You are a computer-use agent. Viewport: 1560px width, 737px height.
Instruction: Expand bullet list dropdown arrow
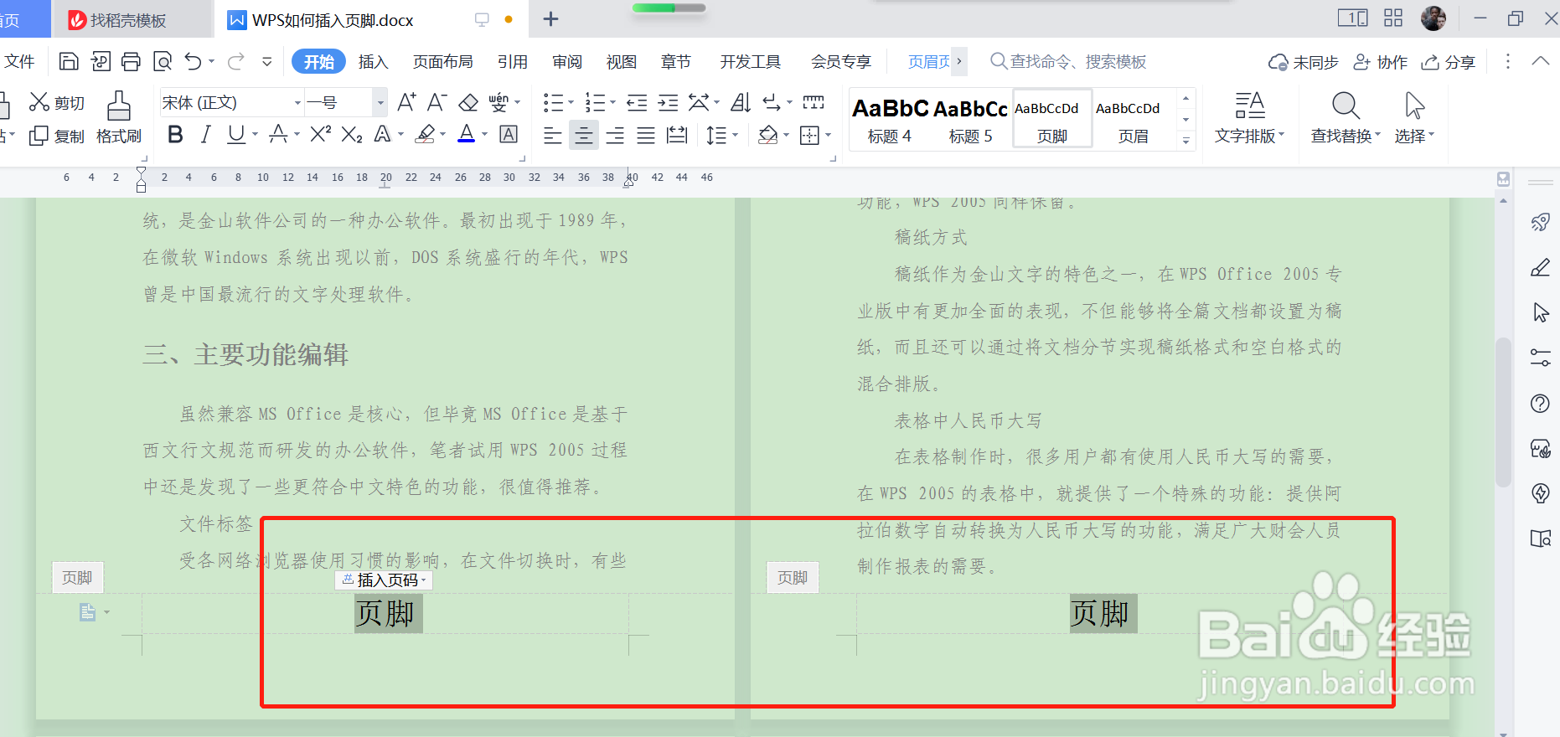click(x=571, y=103)
